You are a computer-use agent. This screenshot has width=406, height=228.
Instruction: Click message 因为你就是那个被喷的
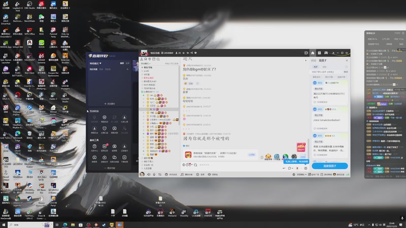pos(206,138)
